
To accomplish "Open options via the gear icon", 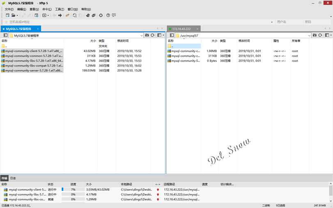I will tap(101, 15).
